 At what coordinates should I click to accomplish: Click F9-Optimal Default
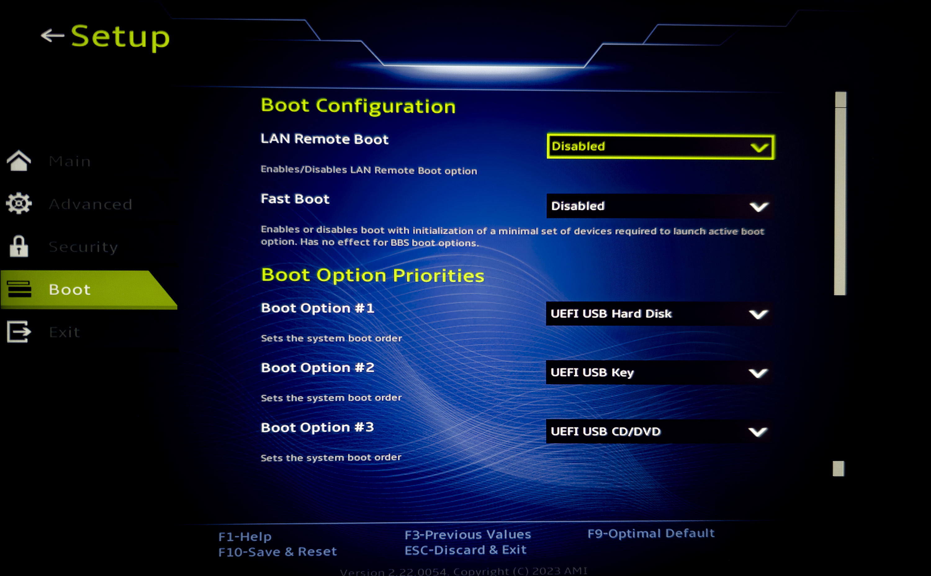651,533
